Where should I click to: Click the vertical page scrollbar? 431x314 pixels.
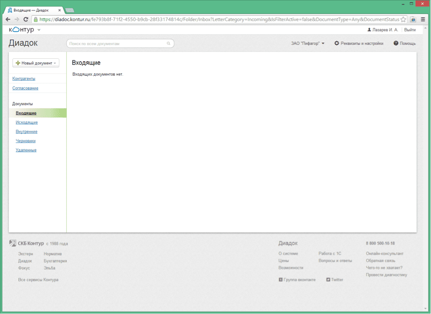[426, 168]
